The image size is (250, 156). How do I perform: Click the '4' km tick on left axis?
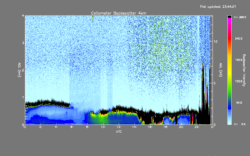(x=23, y=16)
